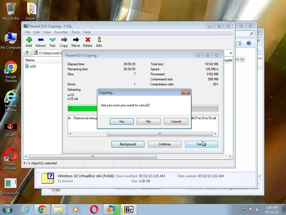This screenshot has width=286, height=215.
Task: Click the Name column header
Action: [30, 60]
